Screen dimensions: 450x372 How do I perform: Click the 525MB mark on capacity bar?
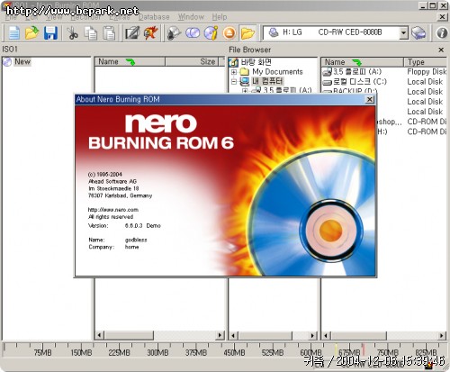click(273, 352)
